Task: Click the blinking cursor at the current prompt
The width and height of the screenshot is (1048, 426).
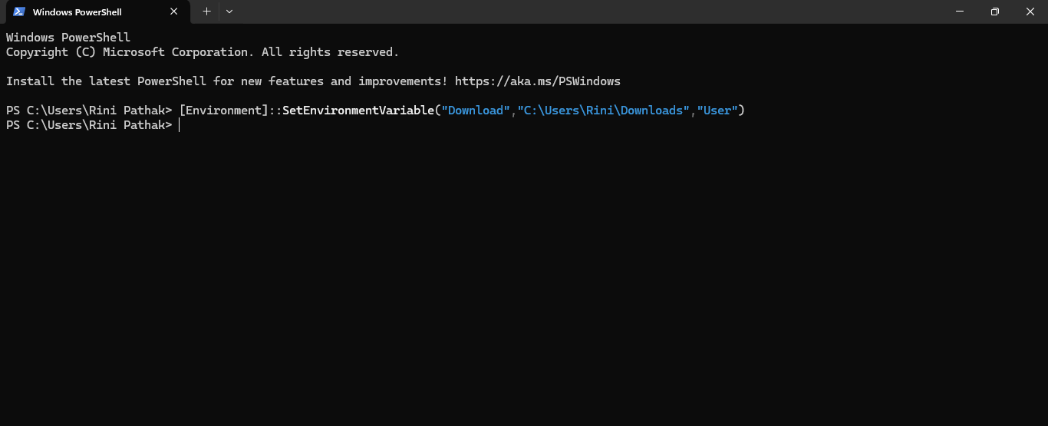Action: coord(180,125)
